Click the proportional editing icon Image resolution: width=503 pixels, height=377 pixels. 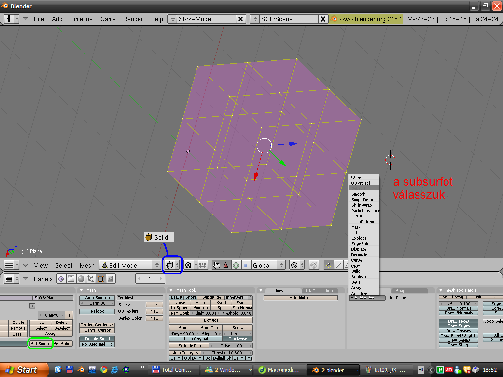click(294, 265)
